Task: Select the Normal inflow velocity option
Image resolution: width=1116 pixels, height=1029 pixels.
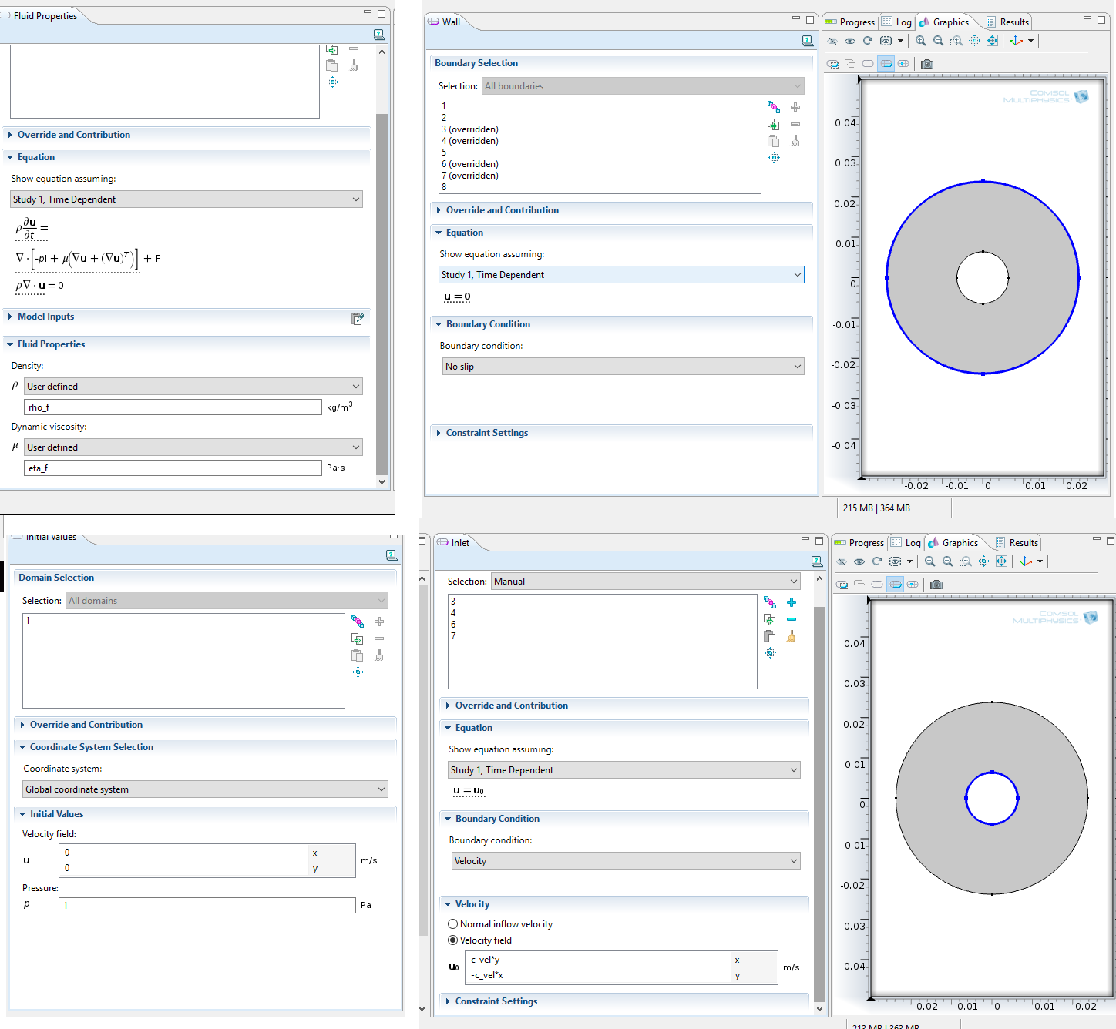Action: coord(453,924)
